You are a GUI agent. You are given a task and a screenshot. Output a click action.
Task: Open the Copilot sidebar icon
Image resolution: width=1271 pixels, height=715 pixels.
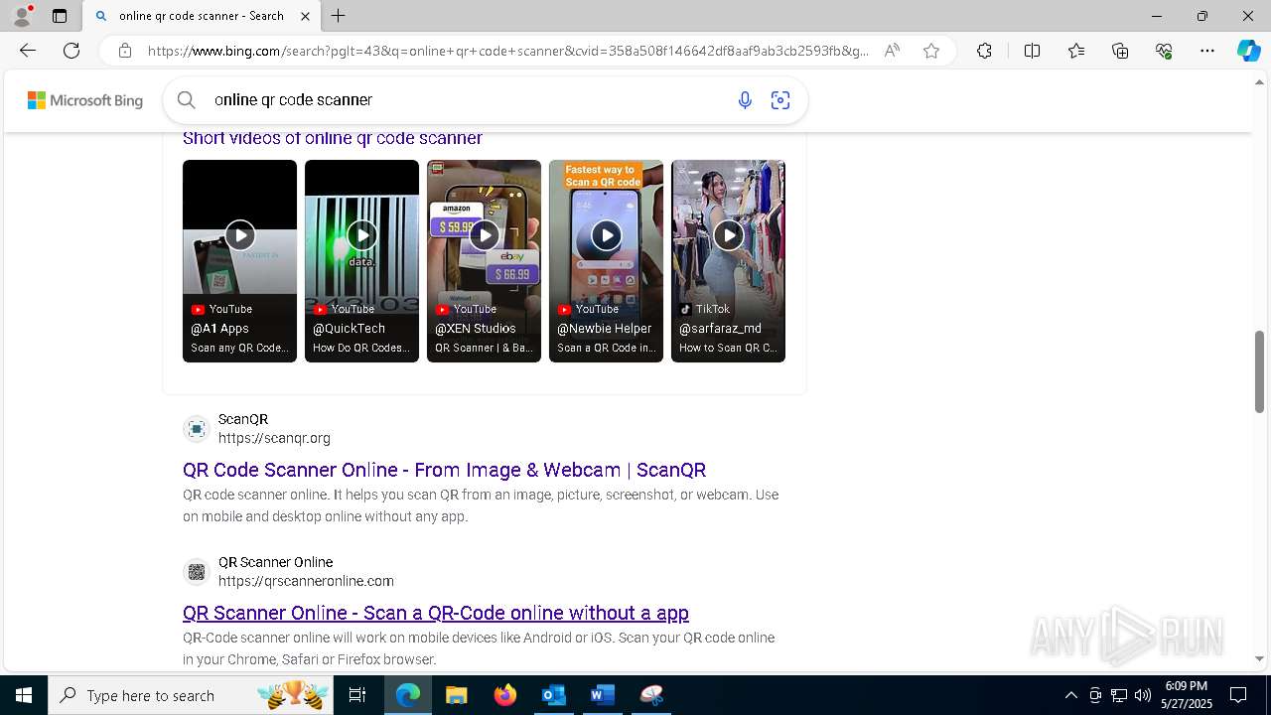point(1248,51)
